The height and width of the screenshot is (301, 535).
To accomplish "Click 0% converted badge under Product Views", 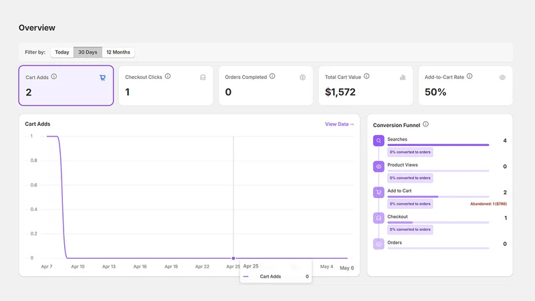I will [410, 178].
